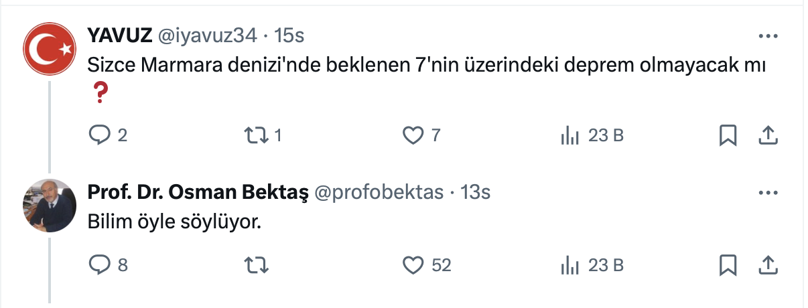View analytics of YAVUZ's tweet
The width and height of the screenshot is (808, 308).
pos(569,136)
